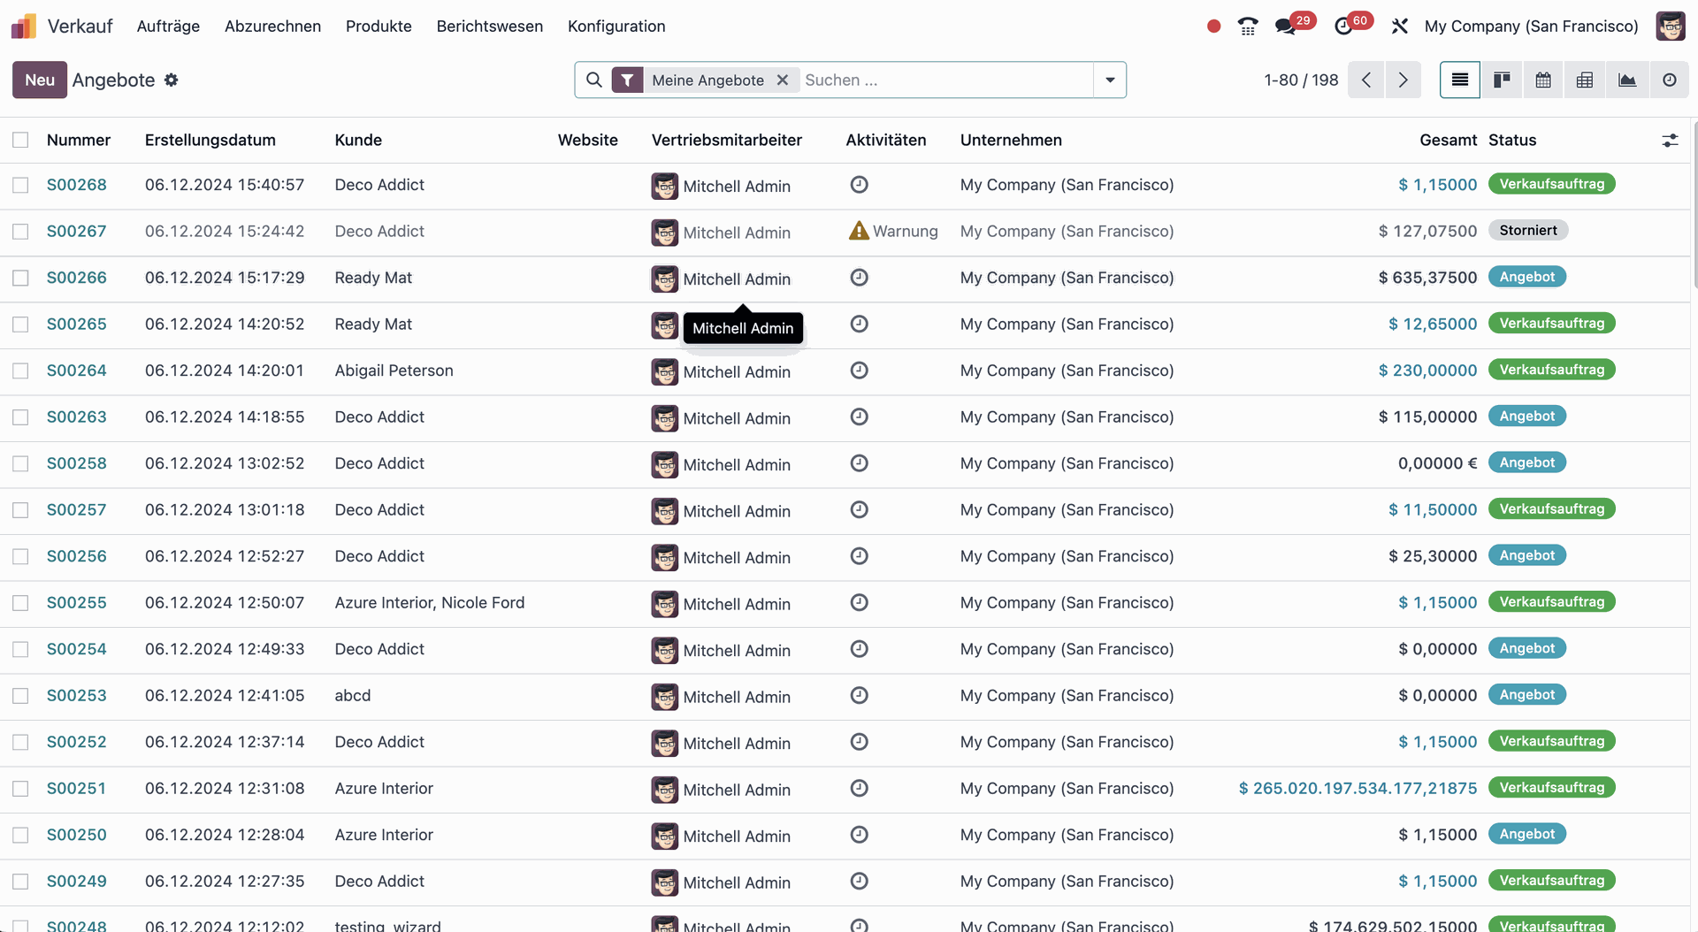Check the box next to S00258

(20, 464)
